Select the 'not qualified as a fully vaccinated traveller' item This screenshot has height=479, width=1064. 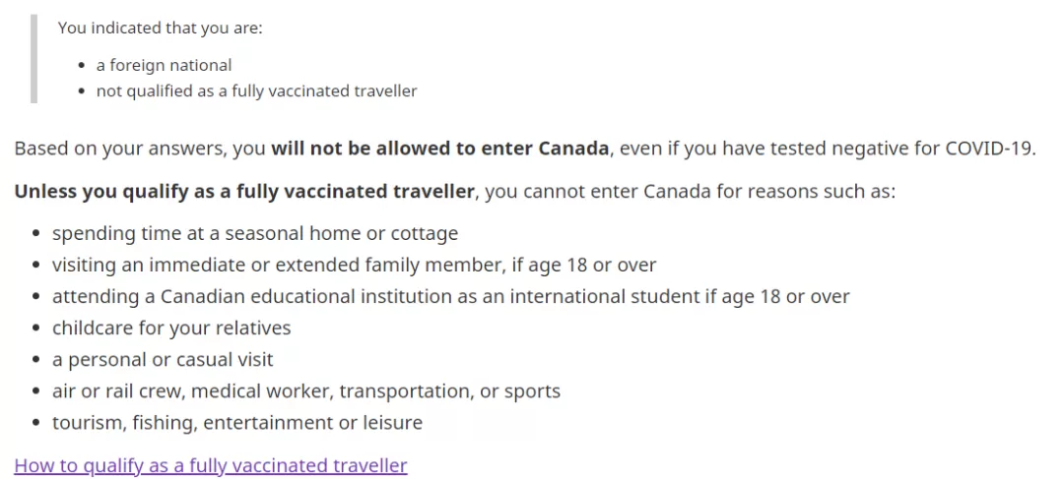256,90
